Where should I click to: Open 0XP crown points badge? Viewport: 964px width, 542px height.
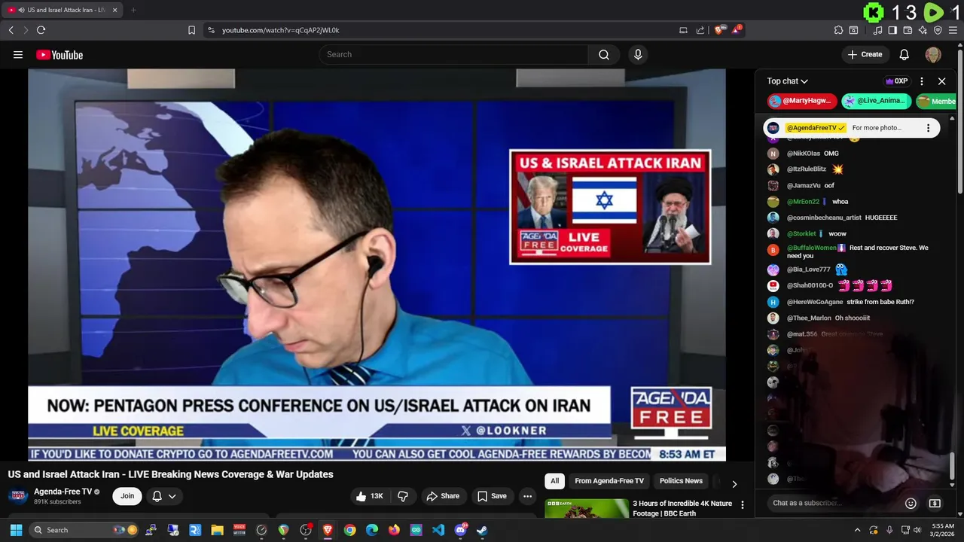897,81
